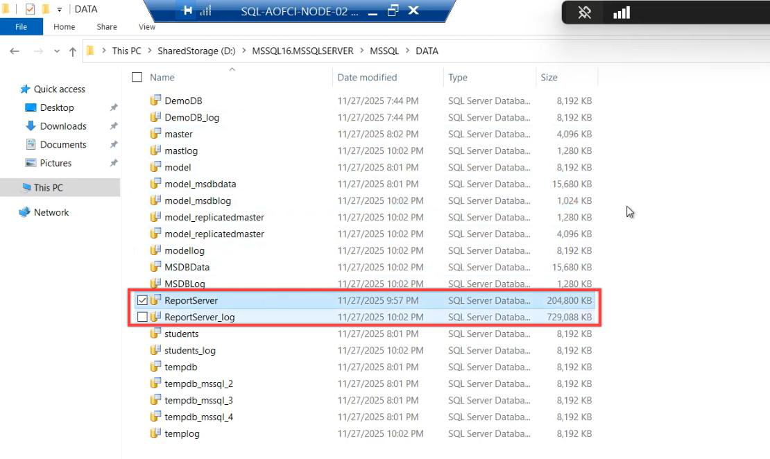
Task: Click the signal strength icon in session bar
Action: (x=205, y=10)
